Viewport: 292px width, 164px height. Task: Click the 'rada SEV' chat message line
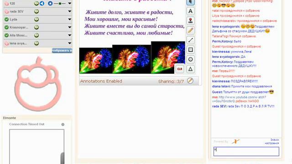[243, 106]
